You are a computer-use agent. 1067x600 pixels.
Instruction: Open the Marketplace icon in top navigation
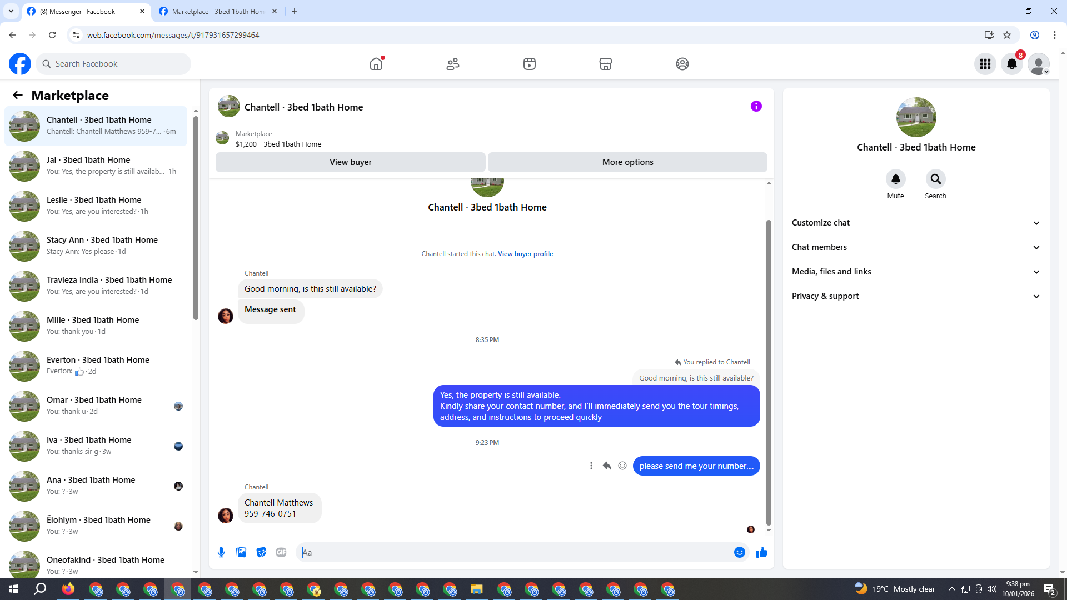(605, 64)
